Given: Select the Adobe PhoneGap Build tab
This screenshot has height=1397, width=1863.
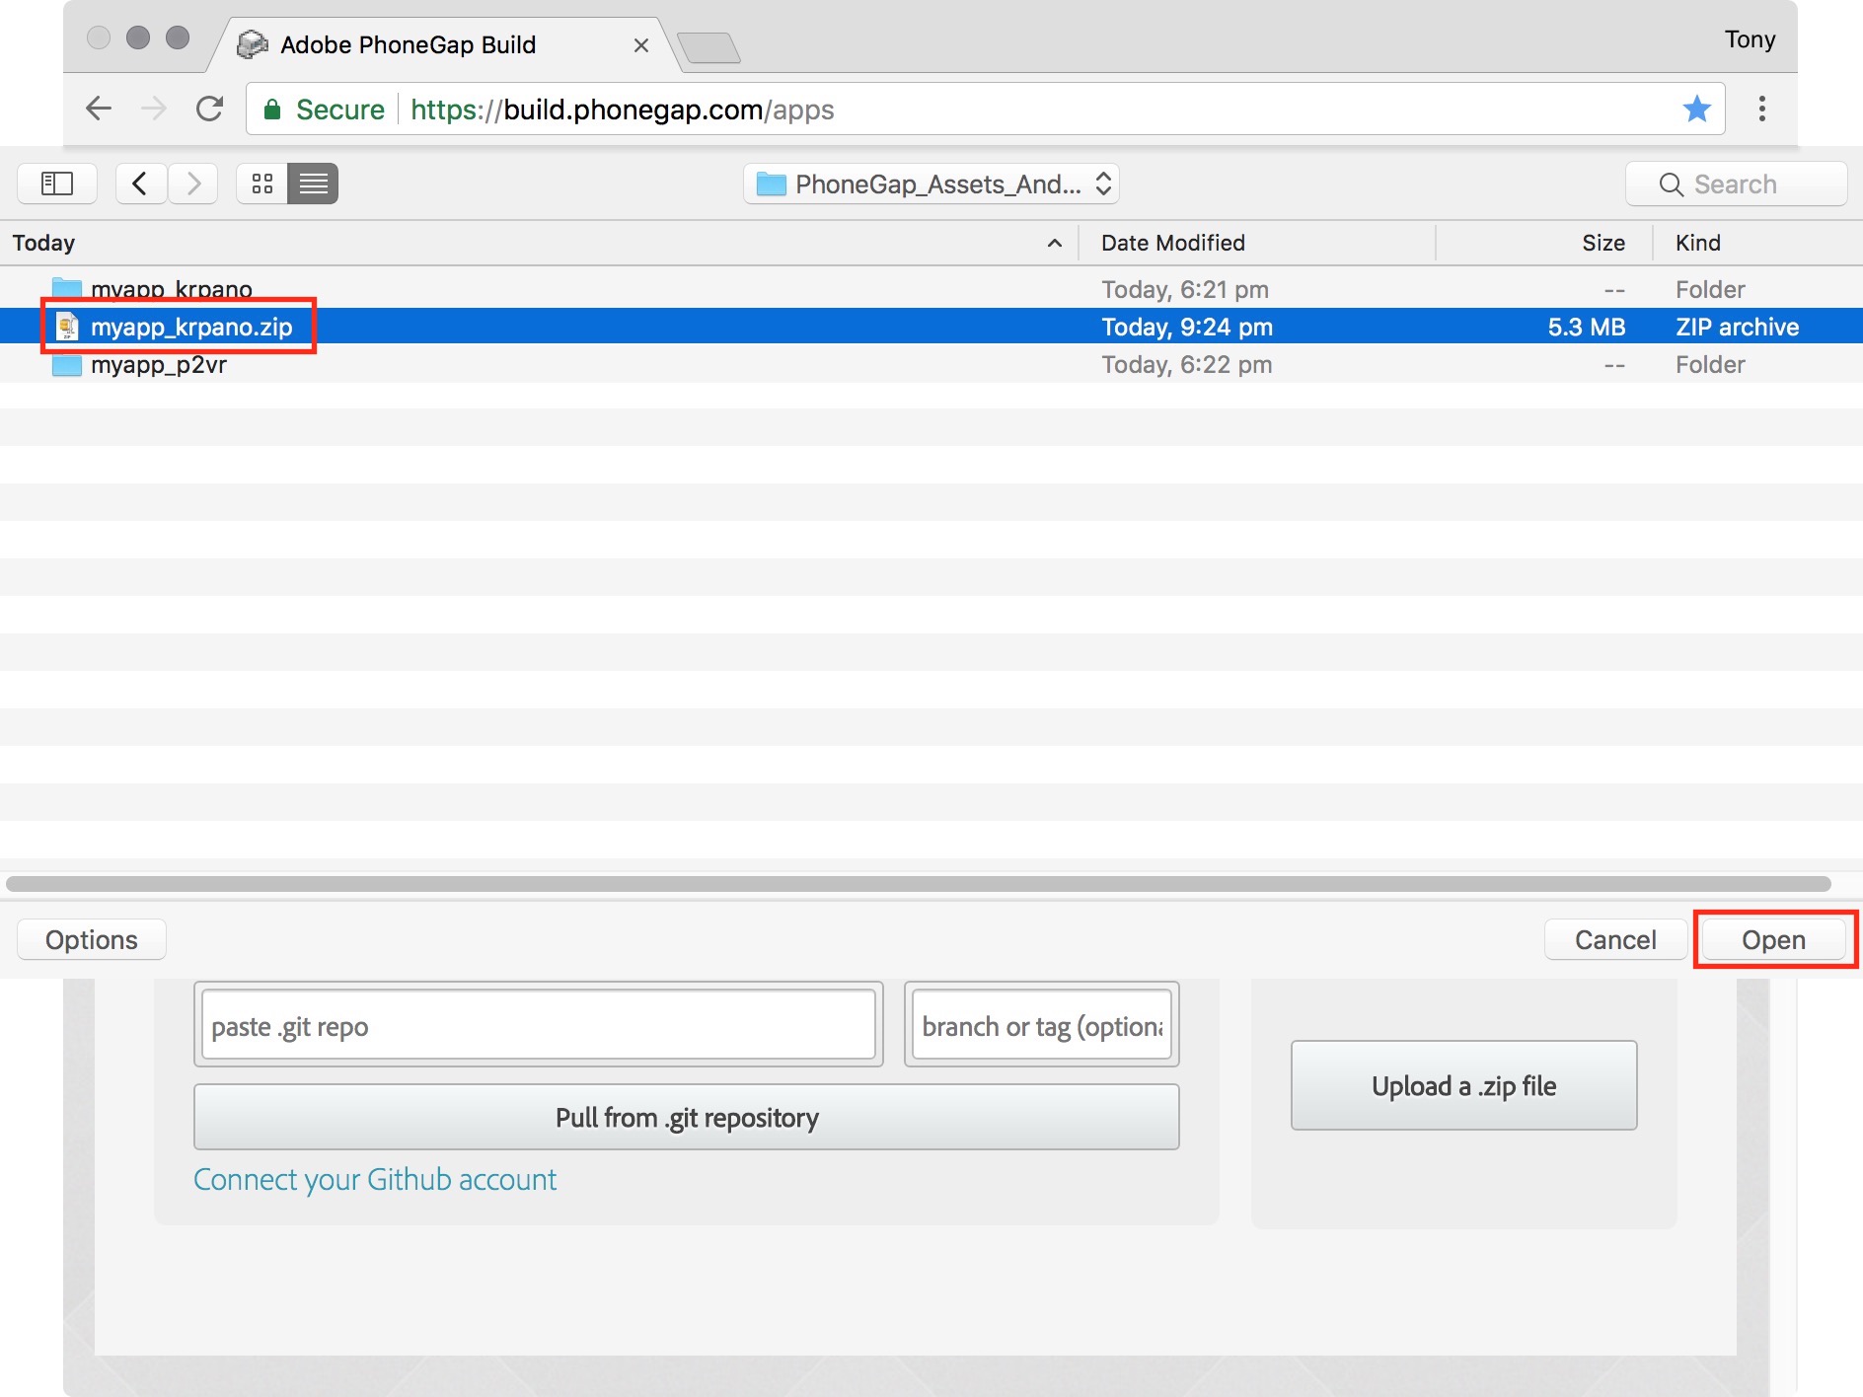Looking at the screenshot, I should tap(444, 44).
